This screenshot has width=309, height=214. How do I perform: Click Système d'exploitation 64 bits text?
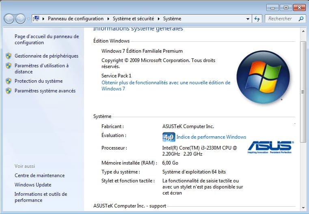[194, 172]
